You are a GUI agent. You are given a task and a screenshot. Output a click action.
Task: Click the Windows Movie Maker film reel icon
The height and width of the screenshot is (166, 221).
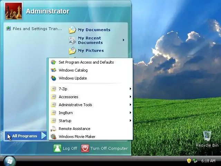point(54,137)
